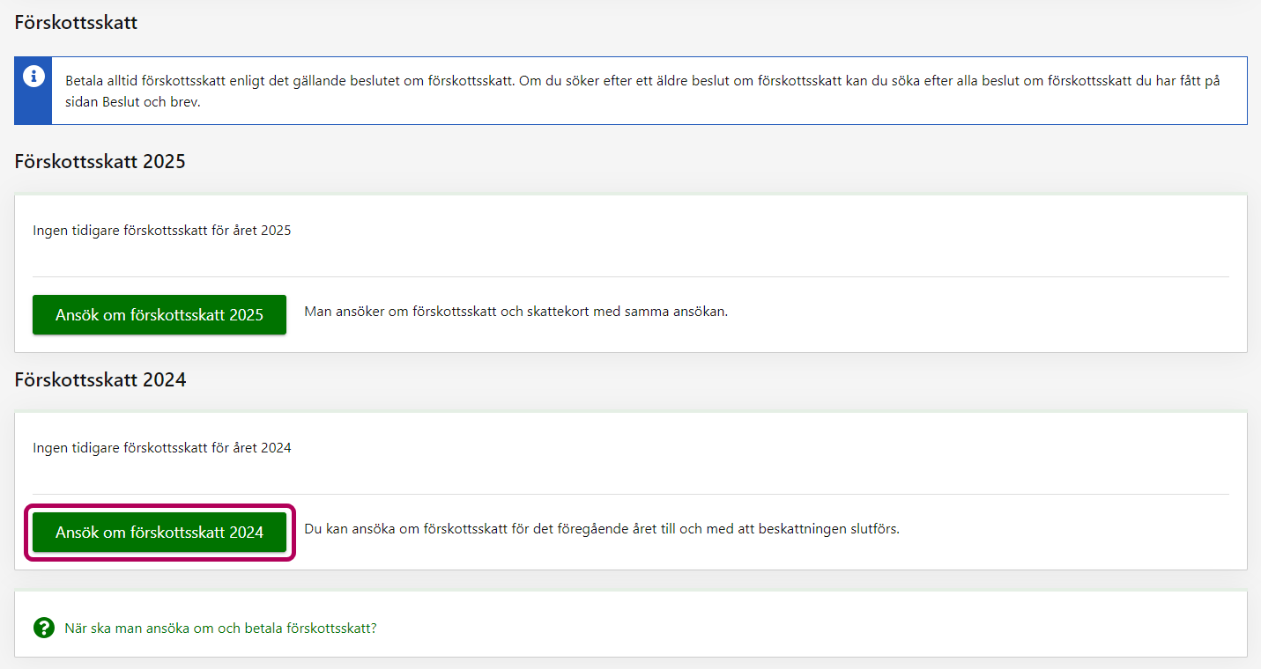
Task: Click the word skattekort in 2025 description
Action: pyautogui.click(x=576, y=312)
